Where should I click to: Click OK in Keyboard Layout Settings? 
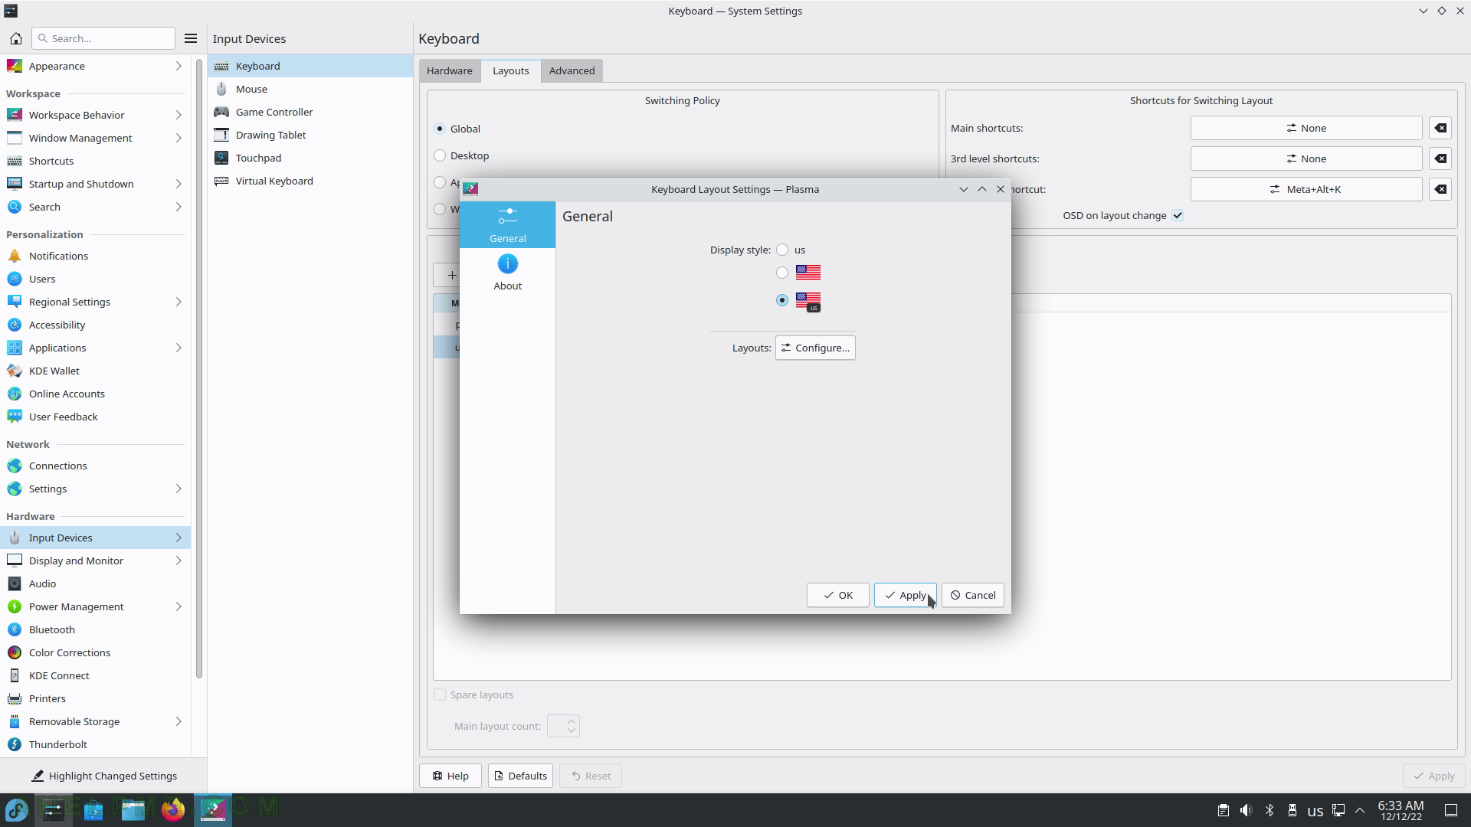point(837,595)
